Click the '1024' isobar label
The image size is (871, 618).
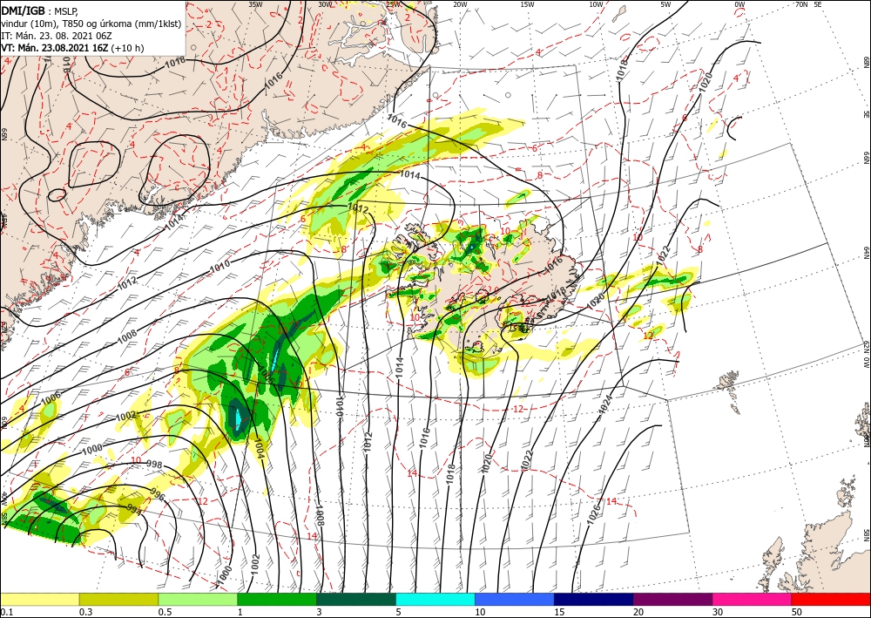click(x=605, y=405)
